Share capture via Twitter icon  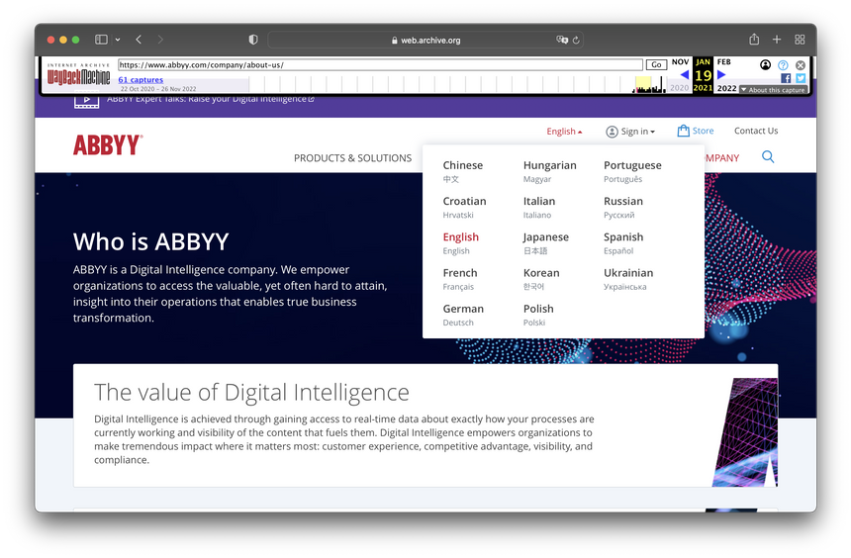pos(801,78)
